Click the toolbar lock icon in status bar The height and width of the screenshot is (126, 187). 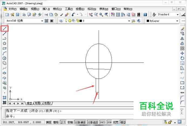[x=170, y=122]
